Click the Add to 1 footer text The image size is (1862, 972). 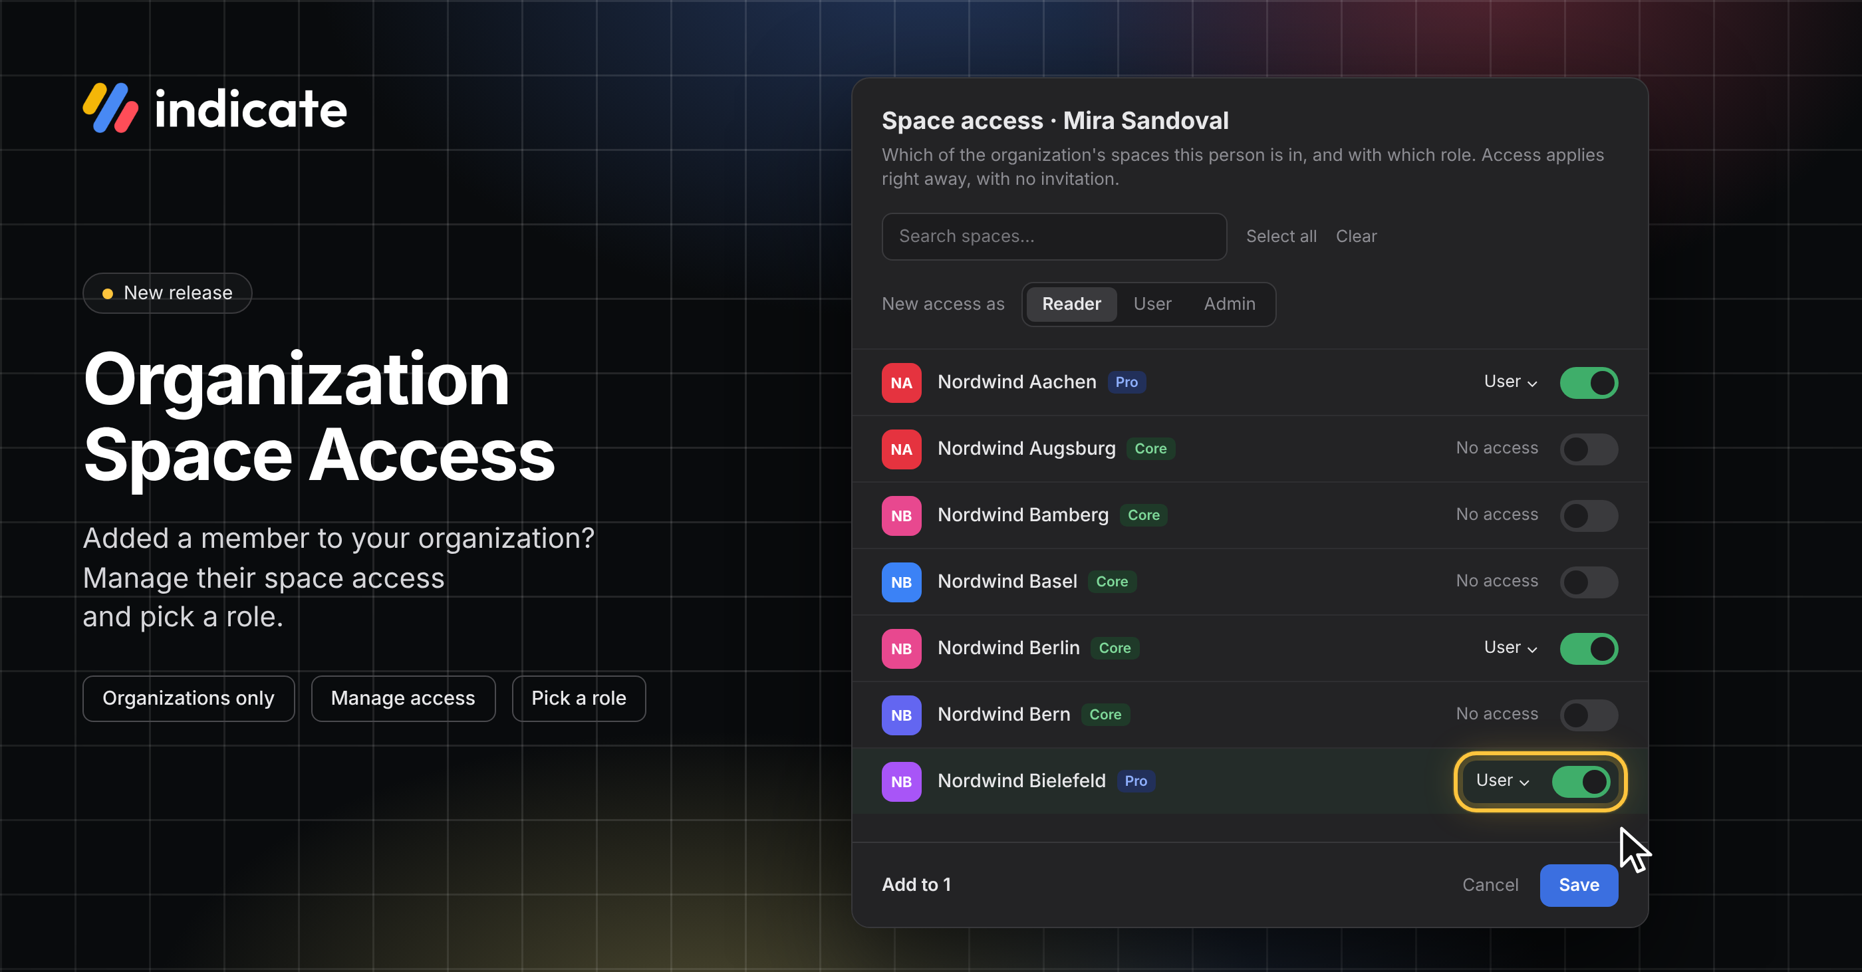pyautogui.click(x=916, y=884)
